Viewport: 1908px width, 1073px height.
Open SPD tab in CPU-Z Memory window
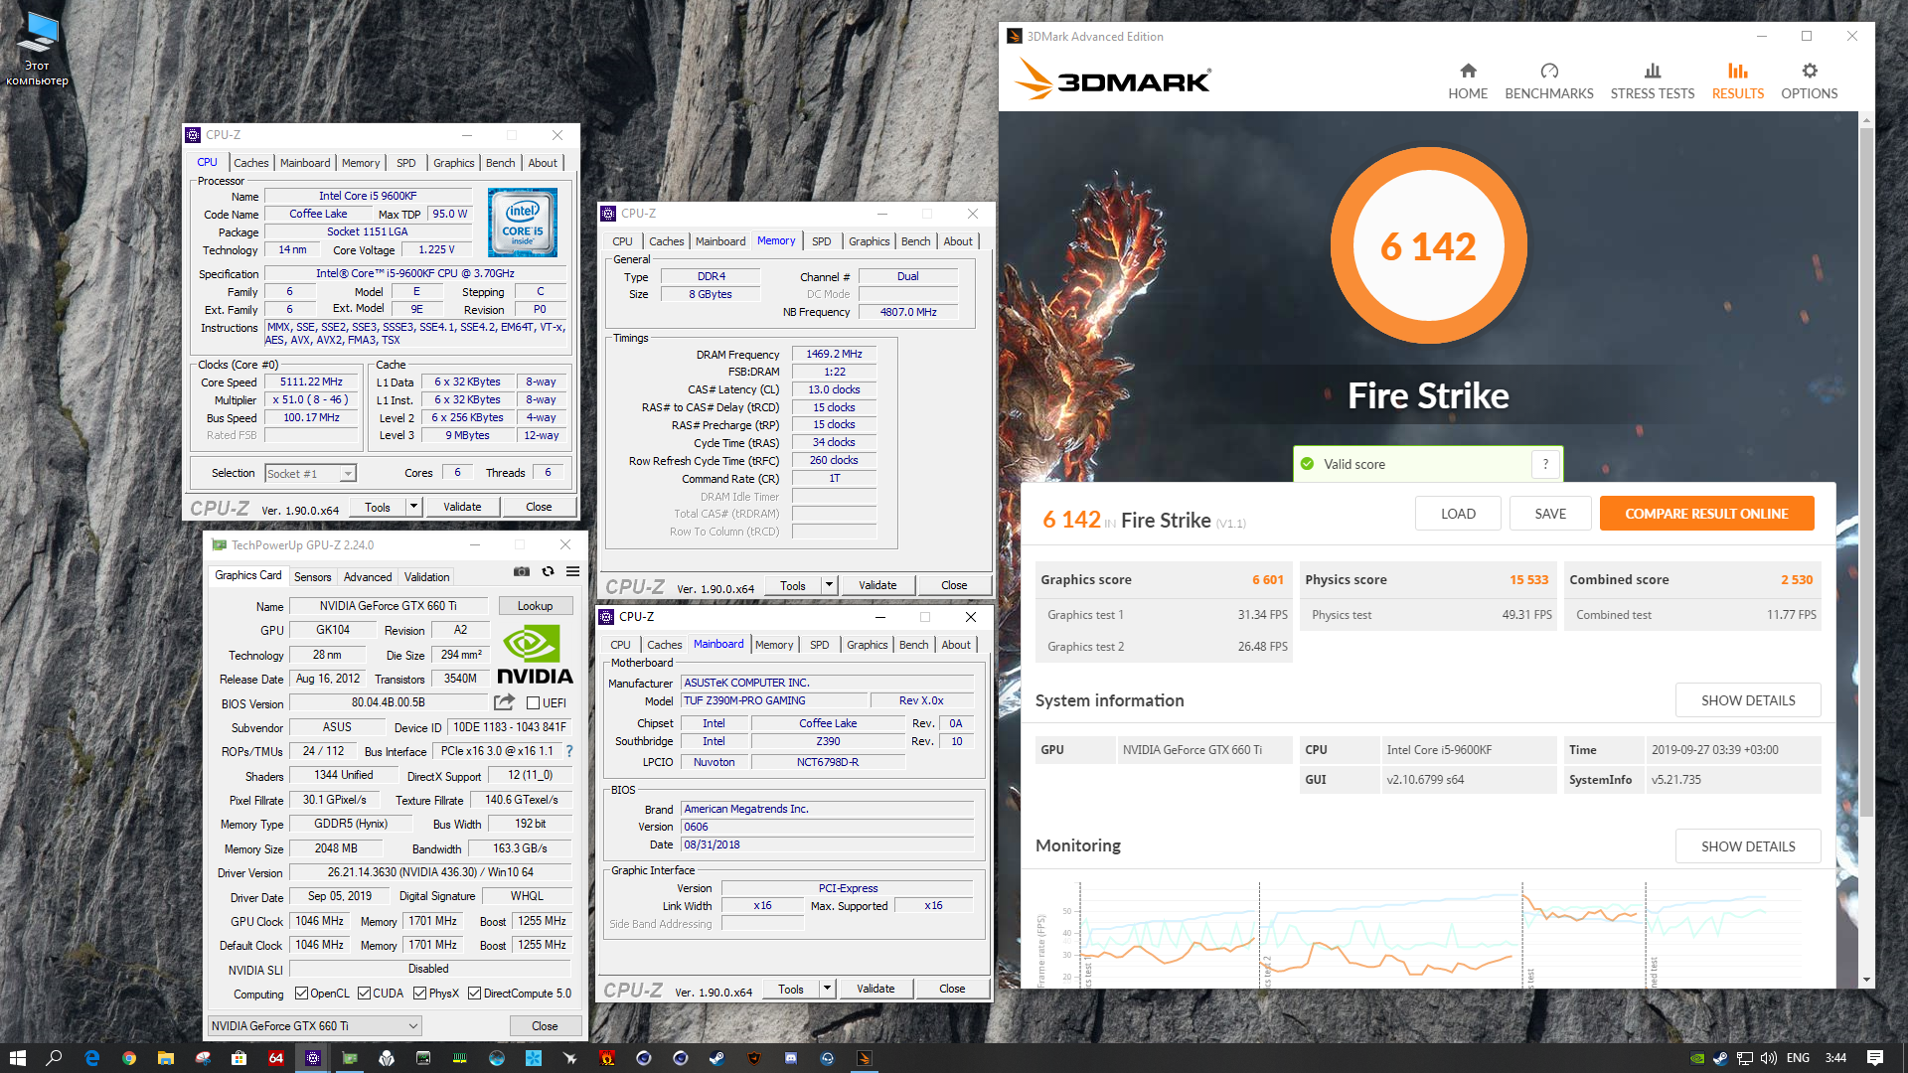tap(821, 241)
